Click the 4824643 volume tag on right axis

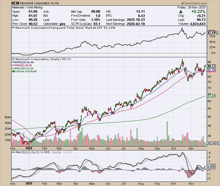[x=213, y=143]
